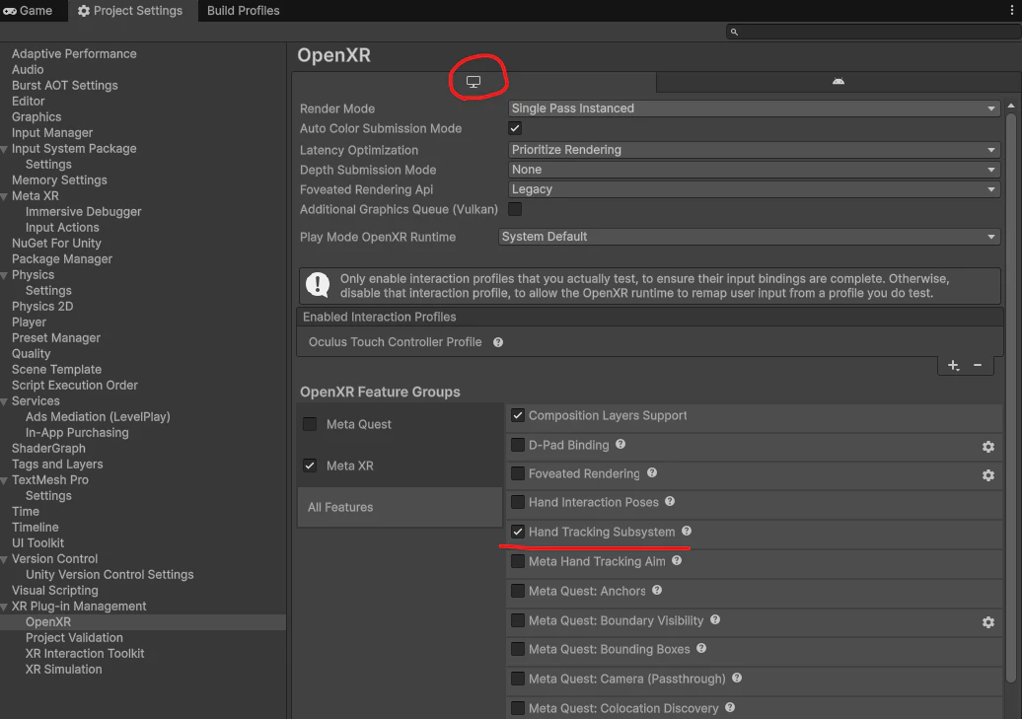Click help icon beside Meta Quest: Camera (Passthrough)
The height and width of the screenshot is (719, 1022).
tap(737, 678)
